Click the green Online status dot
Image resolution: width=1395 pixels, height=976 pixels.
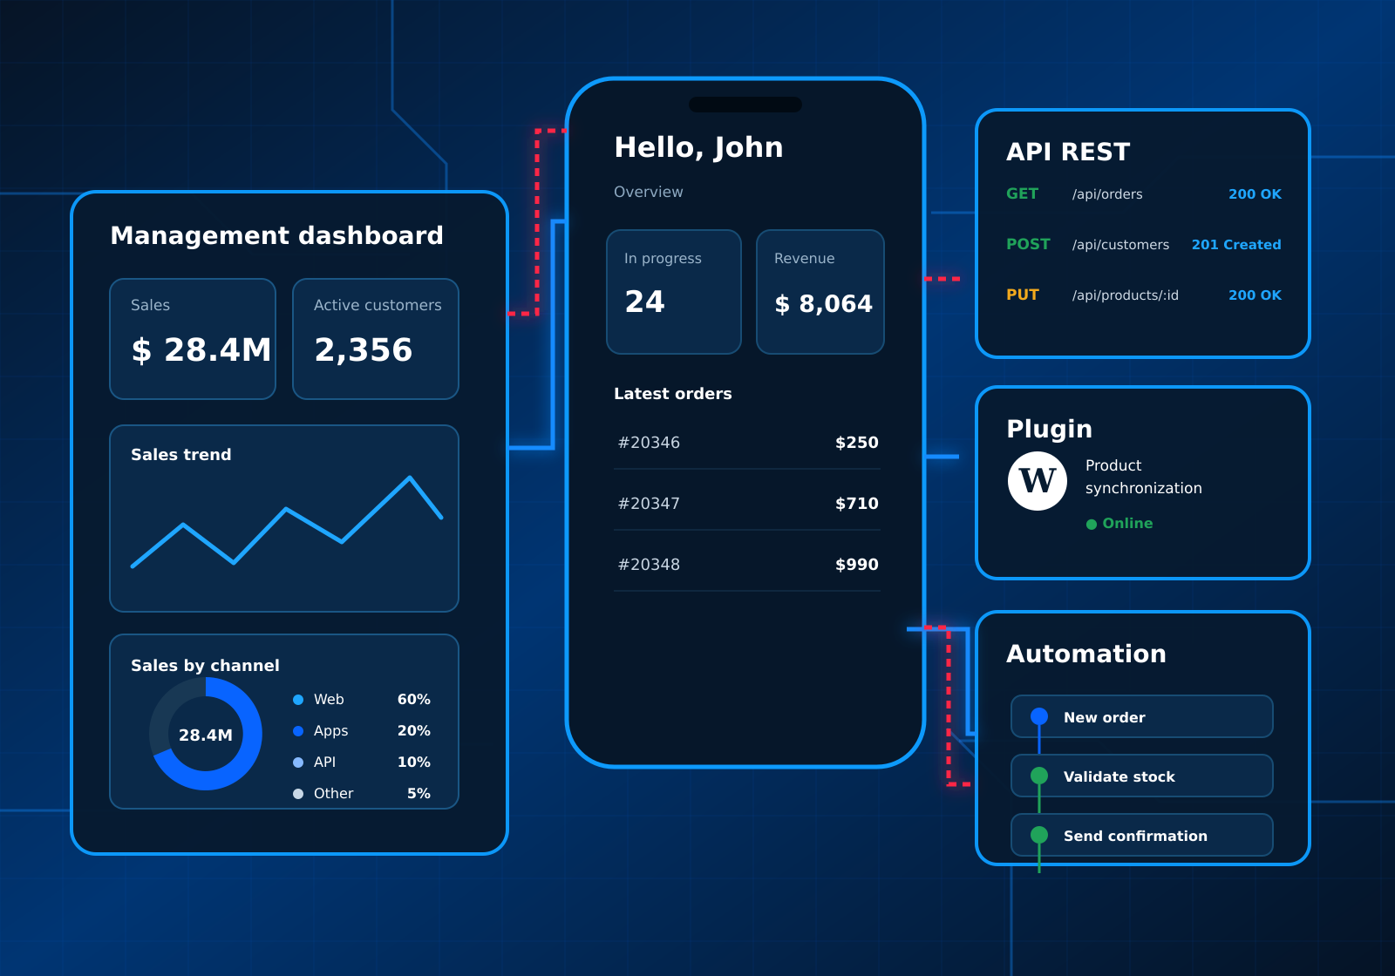[x=1092, y=524]
